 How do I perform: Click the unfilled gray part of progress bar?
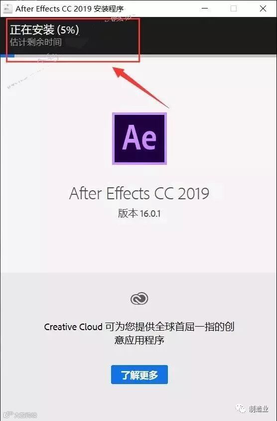(146, 56)
